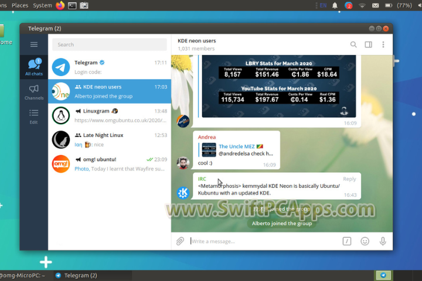Switch to the Channels folder
Image resolution: width=422 pixels, height=281 pixels.
coord(34,92)
